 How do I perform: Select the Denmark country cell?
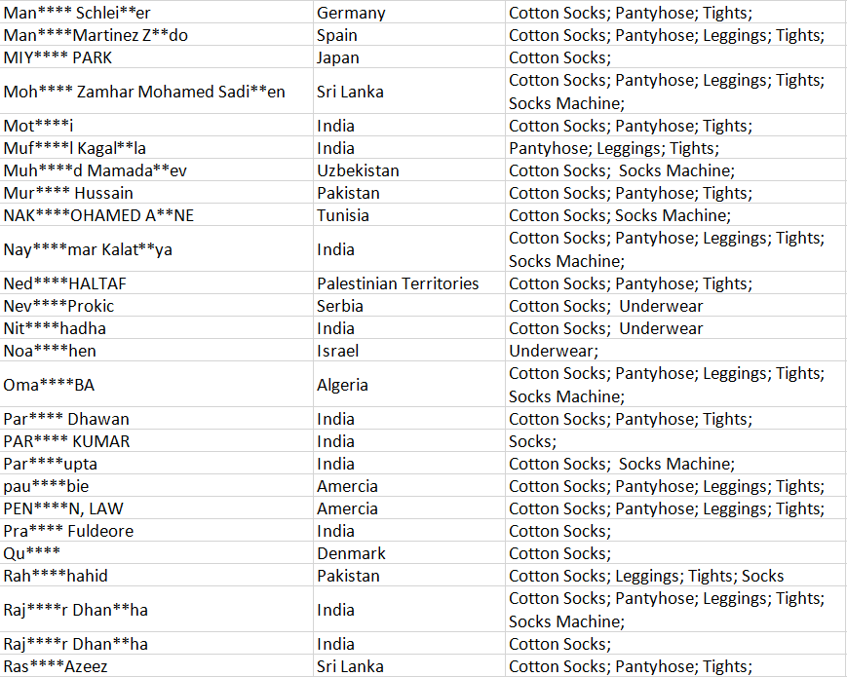tap(351, 553)
